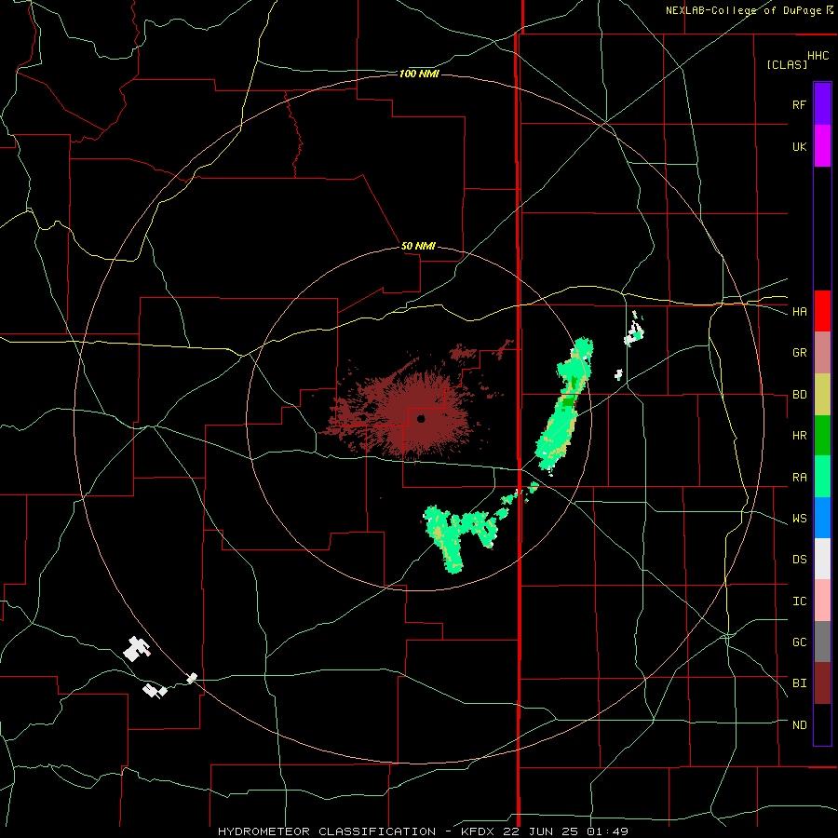
Task: Click the 'WS' legend label
Action: click(x=799, y=519)
